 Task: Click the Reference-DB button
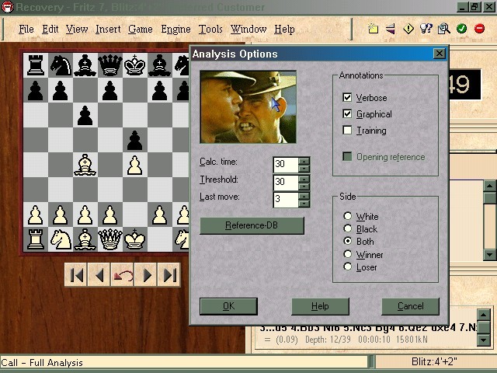(252, 225)
